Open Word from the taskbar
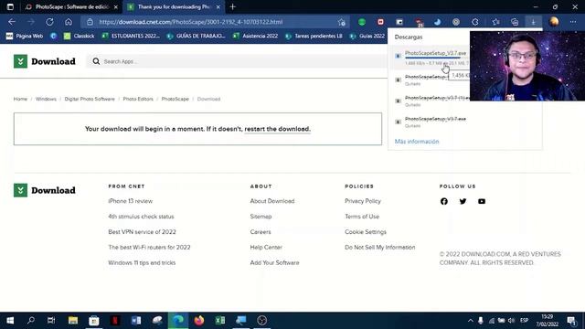This screenshot has width=585, height=329. click(x=136, y=321)
